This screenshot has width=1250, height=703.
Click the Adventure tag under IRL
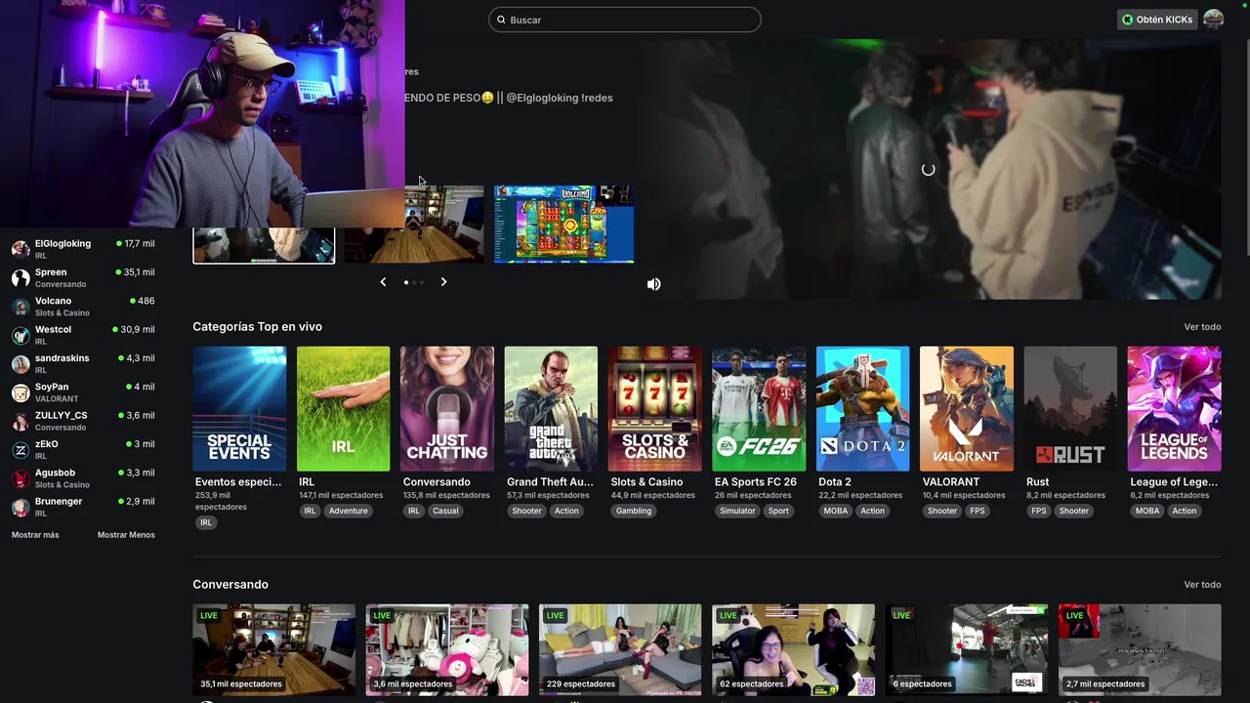click(348, 511)
